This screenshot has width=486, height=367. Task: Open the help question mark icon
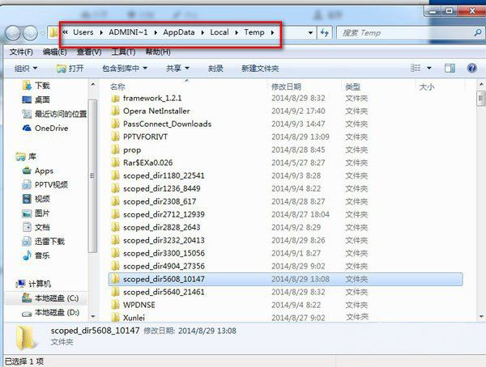[471, 68]
